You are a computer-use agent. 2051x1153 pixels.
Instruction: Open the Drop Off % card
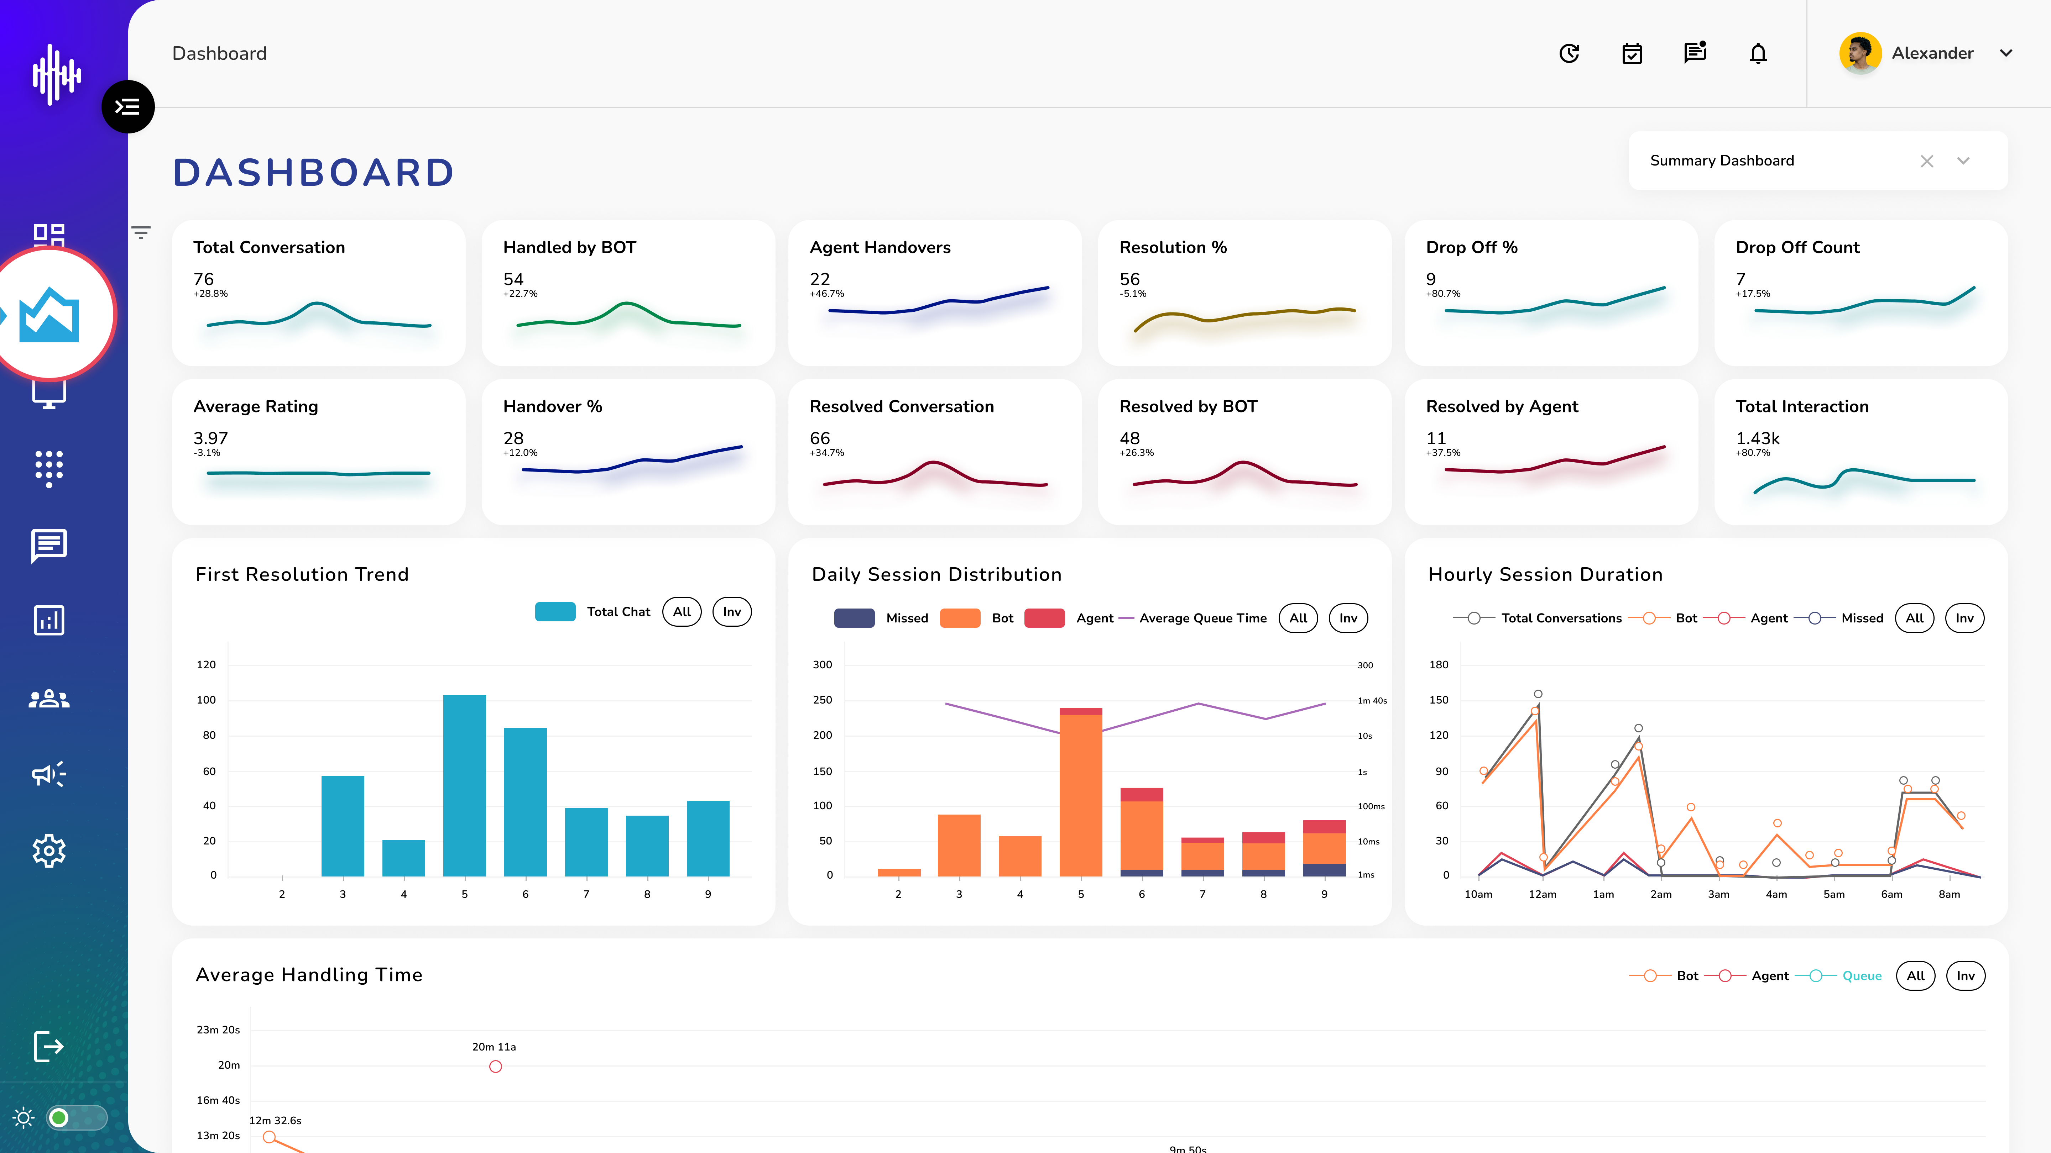coord(1551,293)
